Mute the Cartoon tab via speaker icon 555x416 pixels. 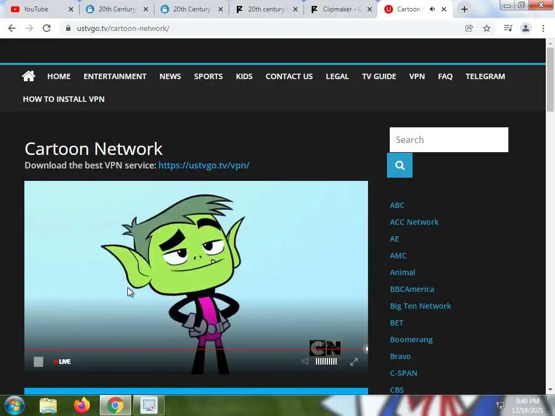(x=432, y=9)
